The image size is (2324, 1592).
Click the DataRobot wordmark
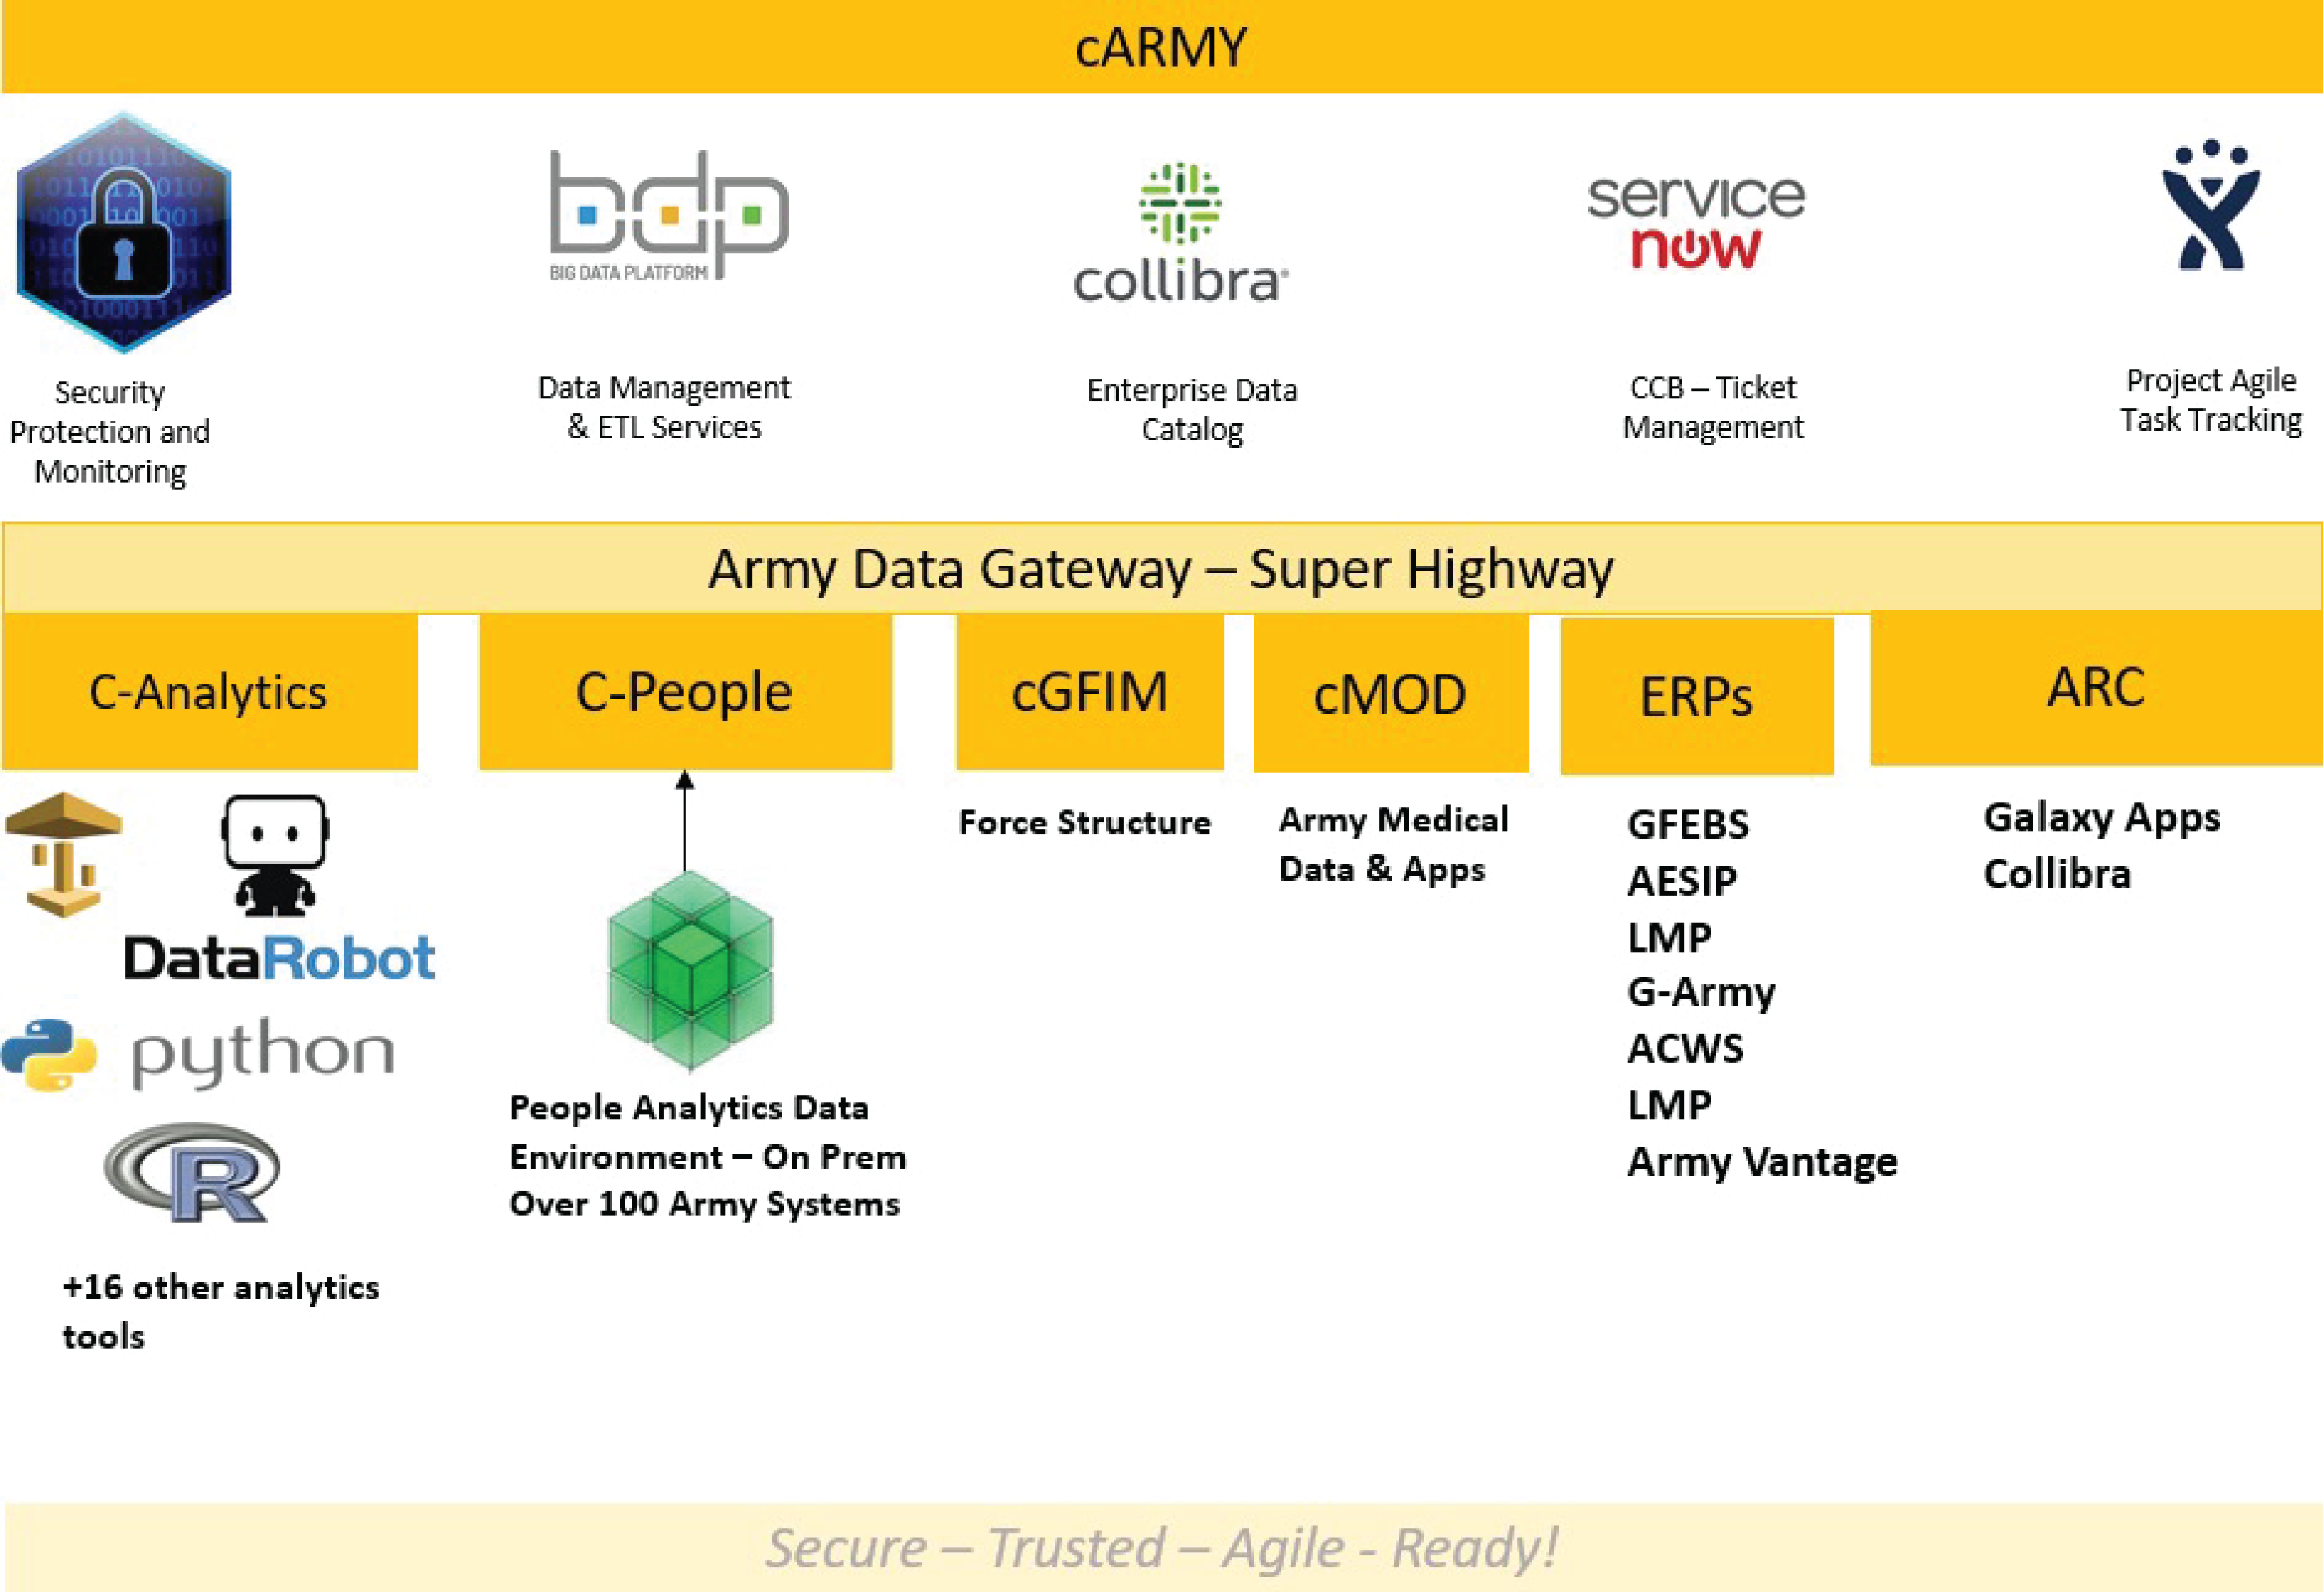(x=280, y=959)
